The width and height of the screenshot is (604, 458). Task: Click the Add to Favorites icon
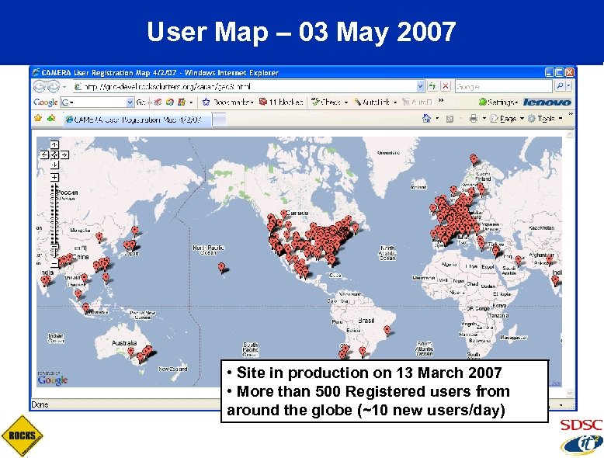click(51, 119)
